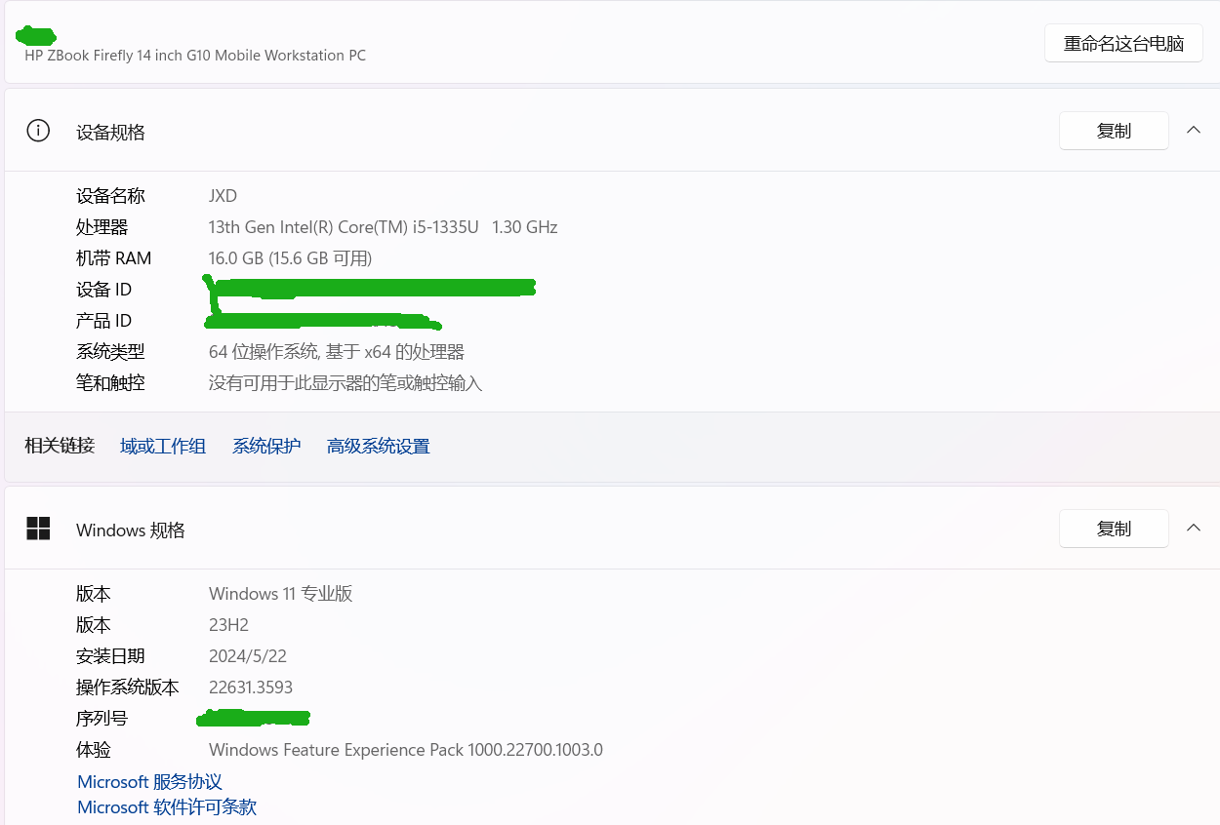The height and width of the screenshot is (825, 1220).
Task: Click the pen and touch value 没有可用于此显示器的笔或触控输入
Action: pos(346,383)
